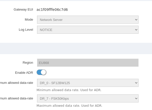Click the label beside the DR_0 data-rate dropdown
This screenshot has height=110, width=152.
pos(16,83)
